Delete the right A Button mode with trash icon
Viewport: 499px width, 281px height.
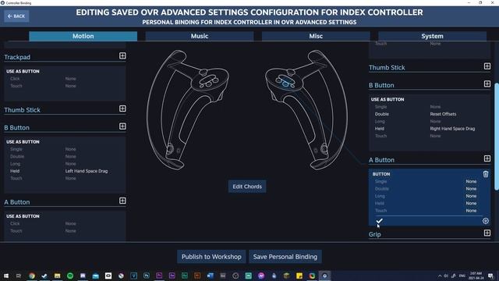486,174
